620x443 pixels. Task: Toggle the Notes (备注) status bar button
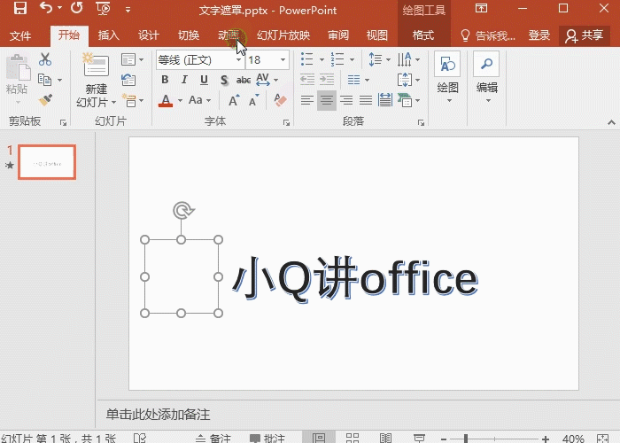(x=213, y=438)
